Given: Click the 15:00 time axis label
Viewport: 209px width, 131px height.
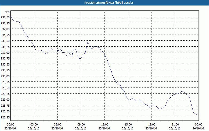Looking at the screenshot, I should coord(128,125).
